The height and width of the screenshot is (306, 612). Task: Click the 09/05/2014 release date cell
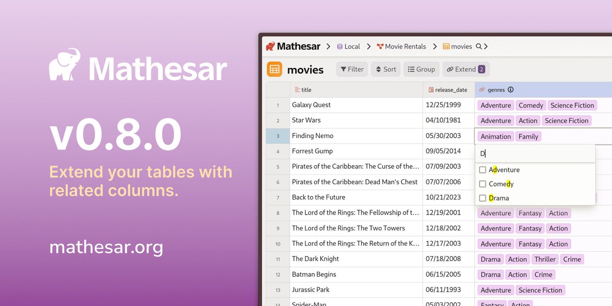tap(449, 151)
